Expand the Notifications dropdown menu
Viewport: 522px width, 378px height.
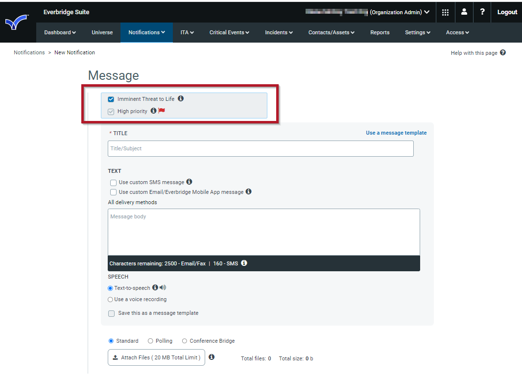pyautogui.click(x=146, y=33)
